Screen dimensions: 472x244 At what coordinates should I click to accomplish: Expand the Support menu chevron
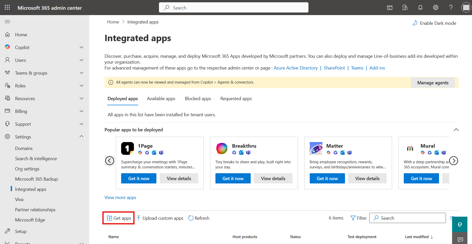(x=82, y=124)
